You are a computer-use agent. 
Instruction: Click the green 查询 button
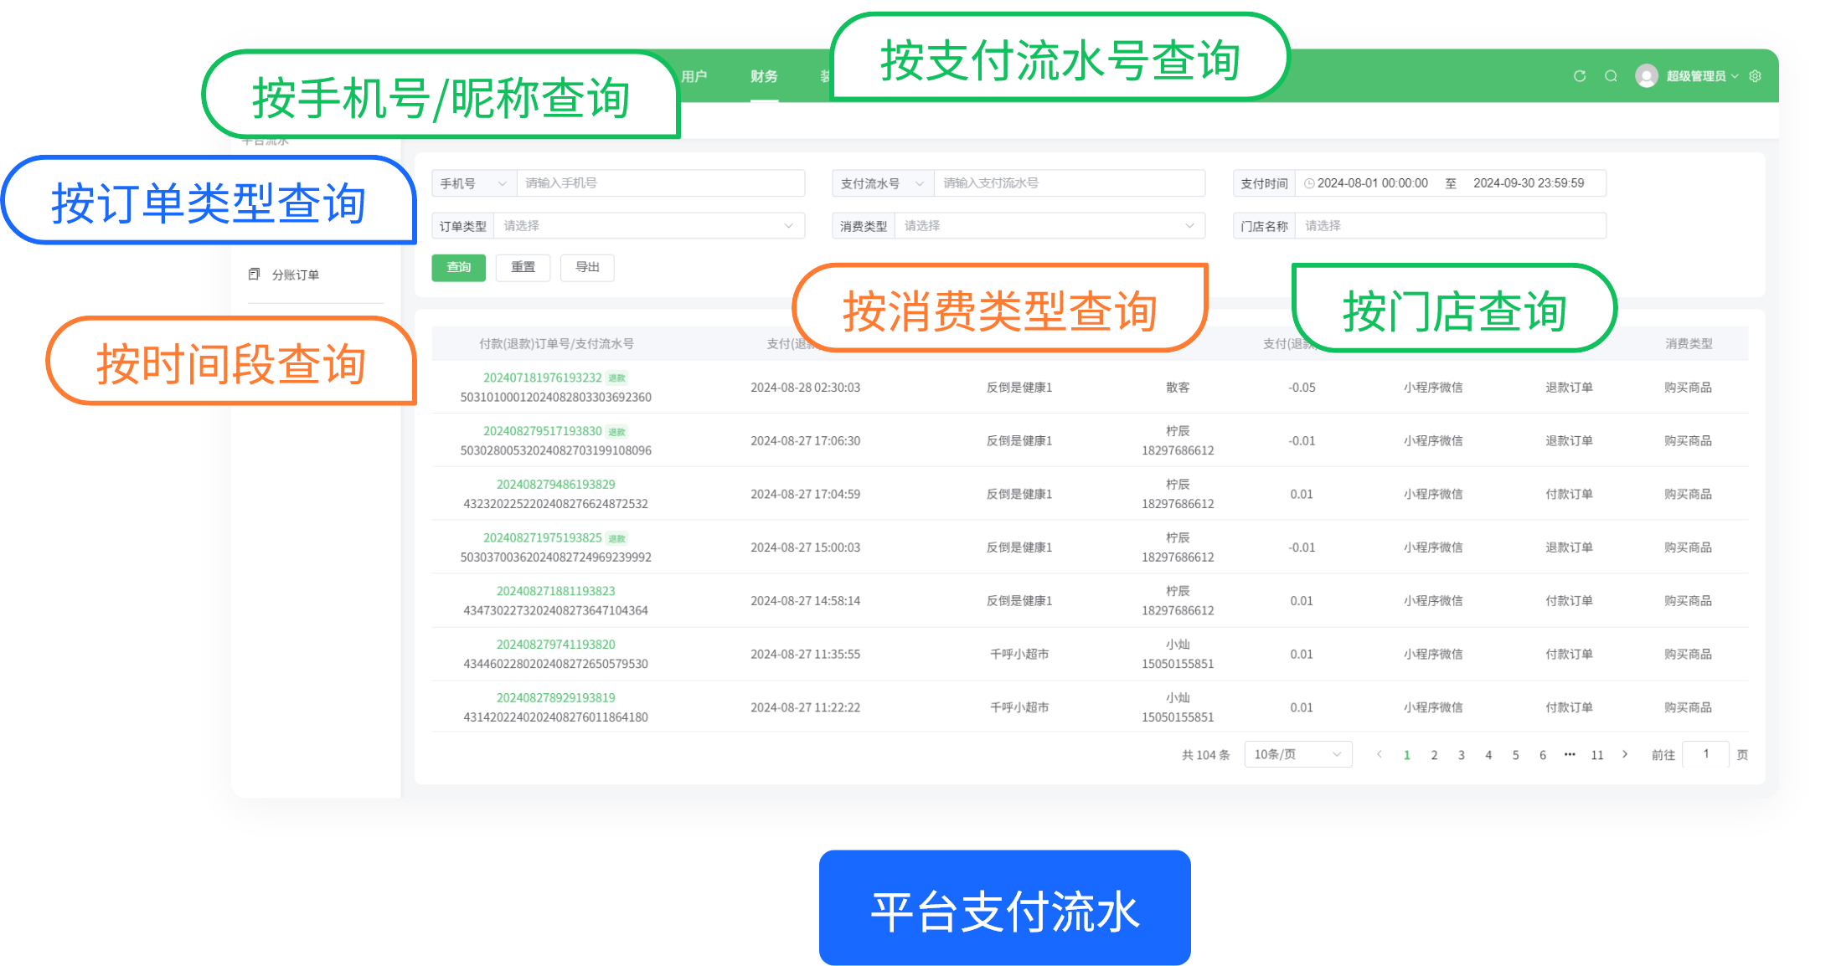[x=458, y=267]
